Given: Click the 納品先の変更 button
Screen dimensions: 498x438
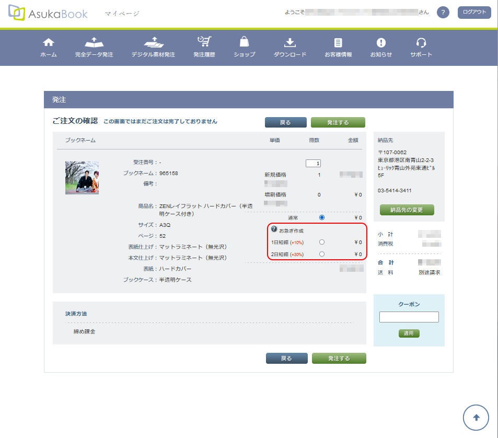Looking at the screenshot, I should (407, 210).
